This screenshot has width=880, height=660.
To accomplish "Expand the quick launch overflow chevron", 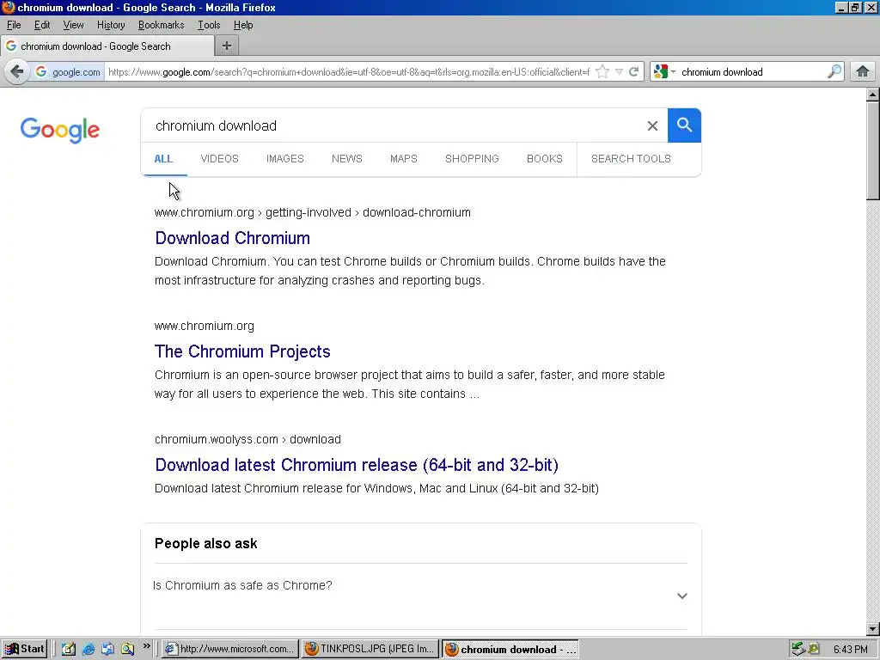I will tap(146, 646).
